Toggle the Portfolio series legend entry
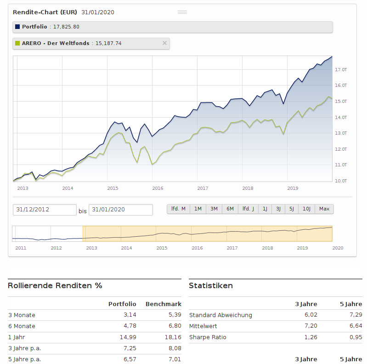367x364 pixels. 173,27
